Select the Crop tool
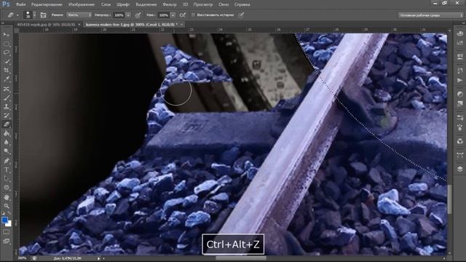The width and height of the screenshot is (466, 262). (7, 71)
